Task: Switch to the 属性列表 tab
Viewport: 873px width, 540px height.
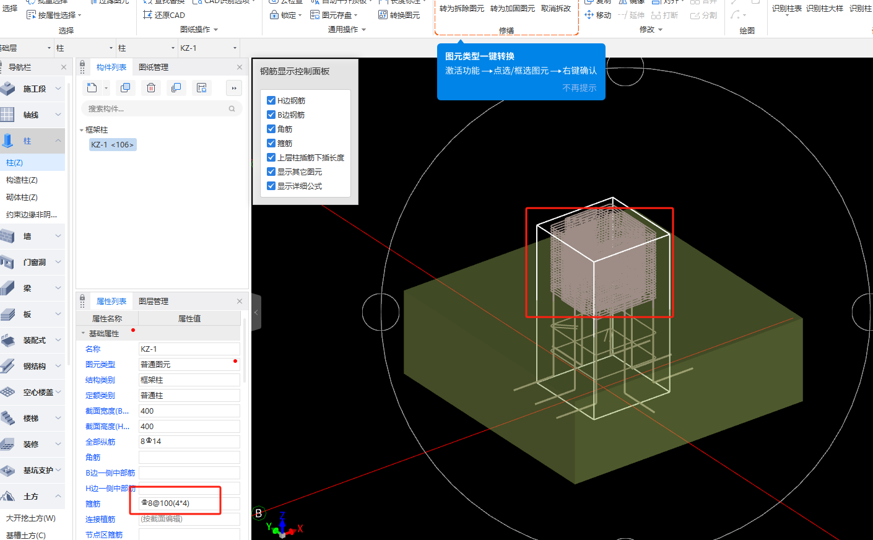Action: [111, 301]
